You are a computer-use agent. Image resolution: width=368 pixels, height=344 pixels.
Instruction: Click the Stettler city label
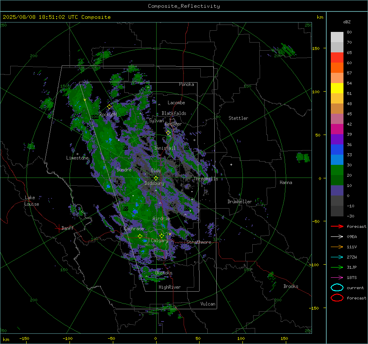[x=238, y=118]
